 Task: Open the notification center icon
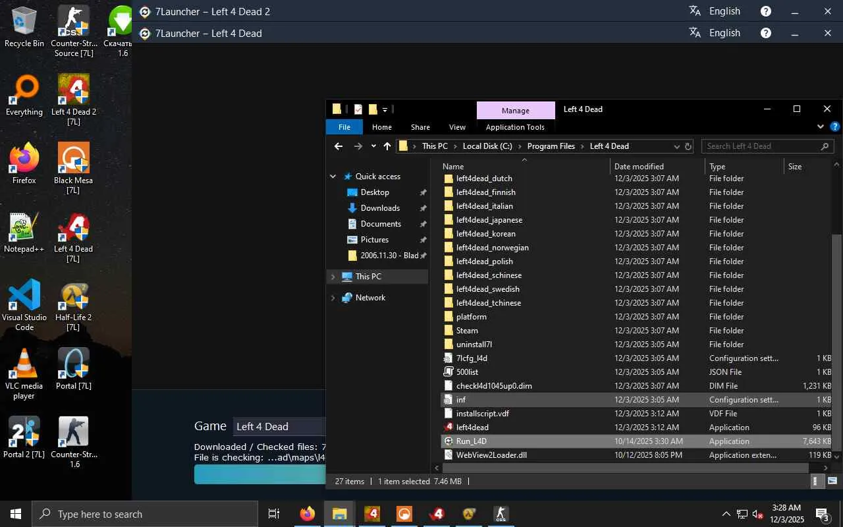[x=823, y=514]
